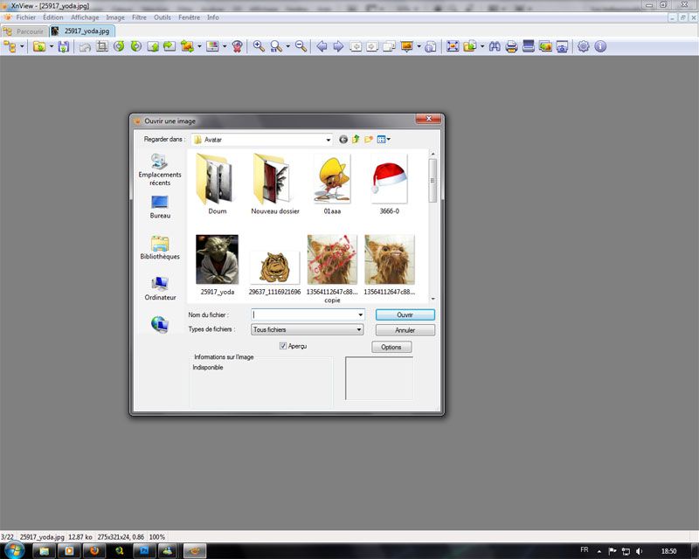Open the Affichage menu
The image size is (699, 559).
pos(85,17)
